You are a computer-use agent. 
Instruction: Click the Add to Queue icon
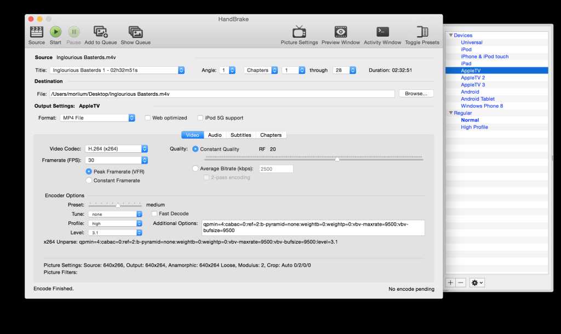[x=101, y=32]
